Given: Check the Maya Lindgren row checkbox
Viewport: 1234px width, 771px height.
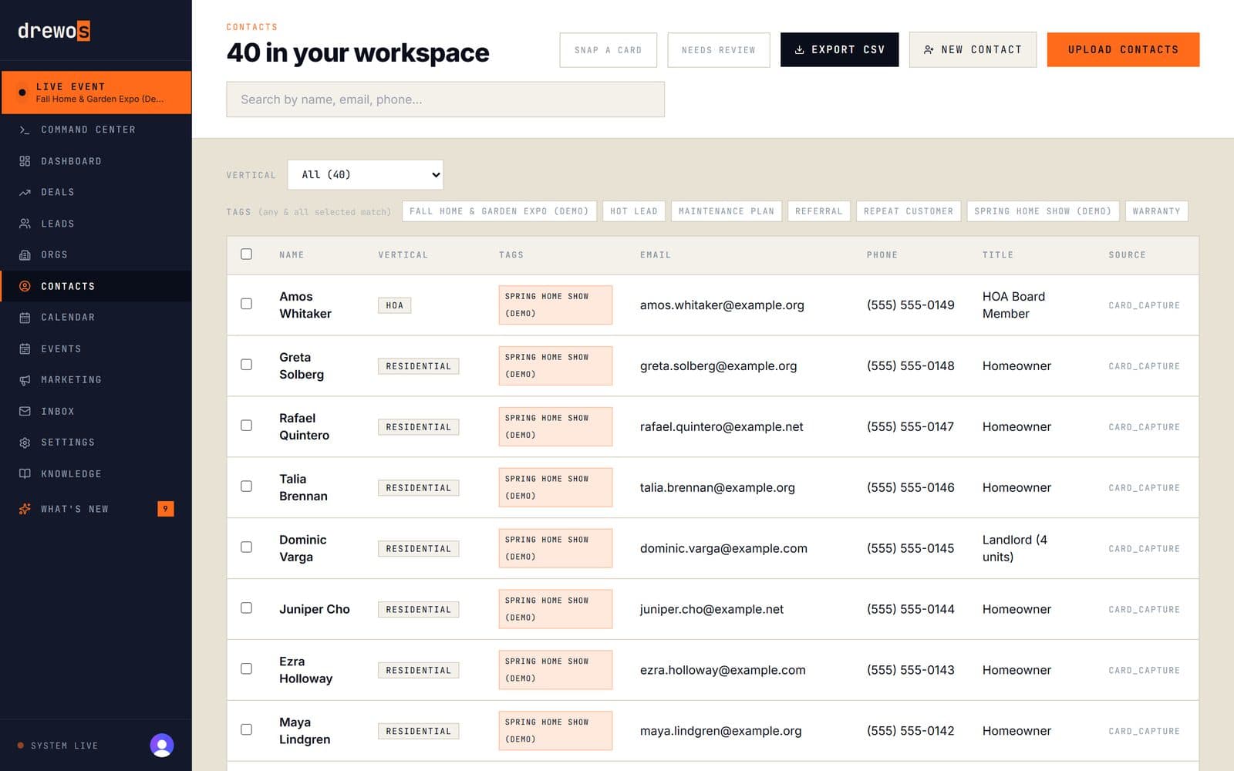Looking at the screenshot, I should (x=246, y=729).
